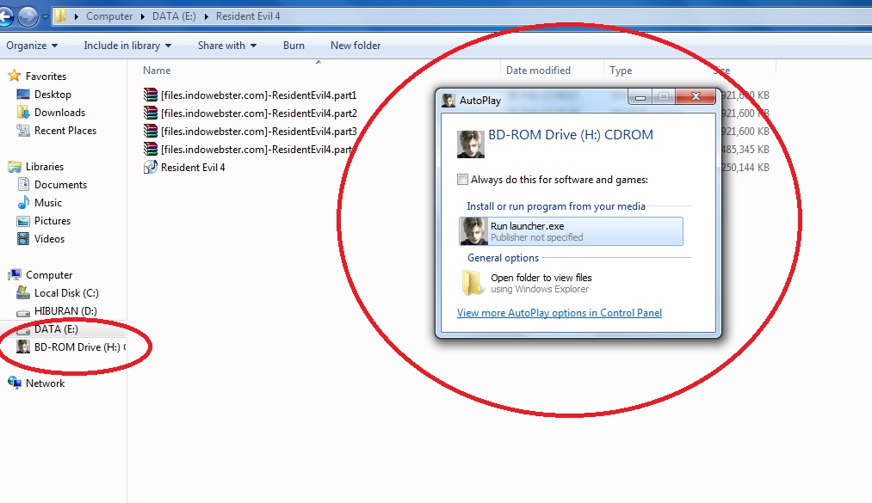Image resolution: width=872 pixels, height=503 pixels.
Task: Click the Pictures library icon
Action: click(x=22, y=221)
